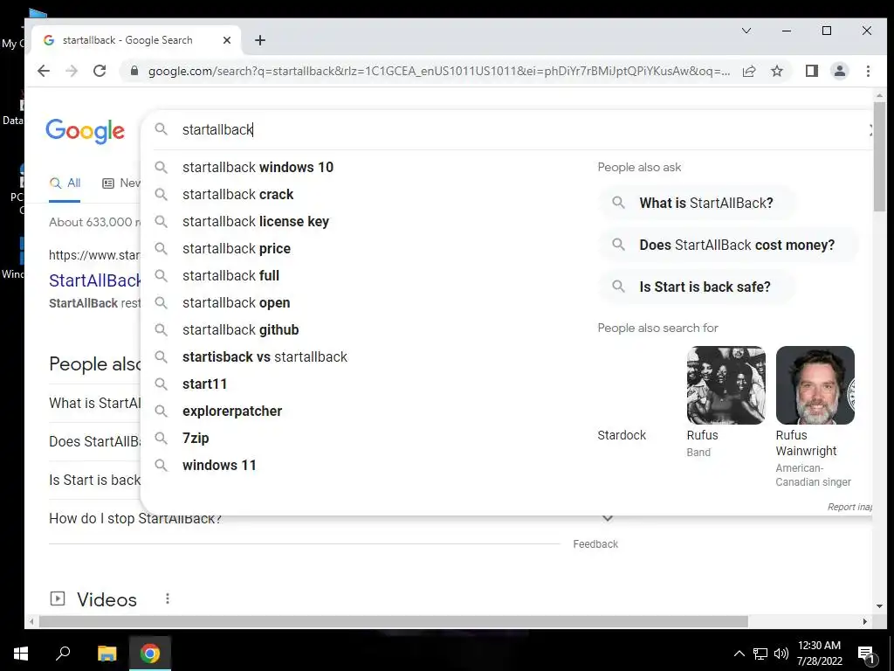
Task: Open the volume tray icon
Action: click(x=781, y=654)
